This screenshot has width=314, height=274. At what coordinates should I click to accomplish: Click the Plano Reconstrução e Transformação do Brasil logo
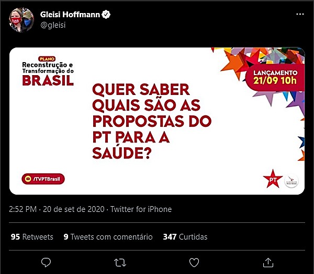48,71
